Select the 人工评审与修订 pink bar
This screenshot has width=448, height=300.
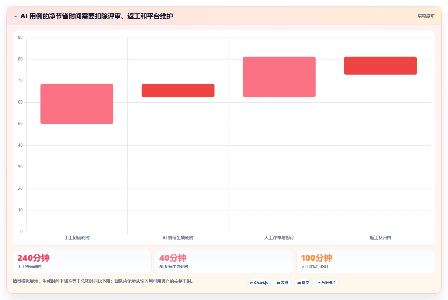pos(279,77)
